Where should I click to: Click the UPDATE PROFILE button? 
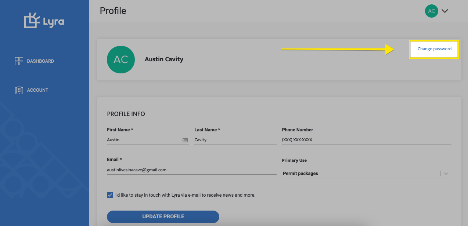coord(163,216)
